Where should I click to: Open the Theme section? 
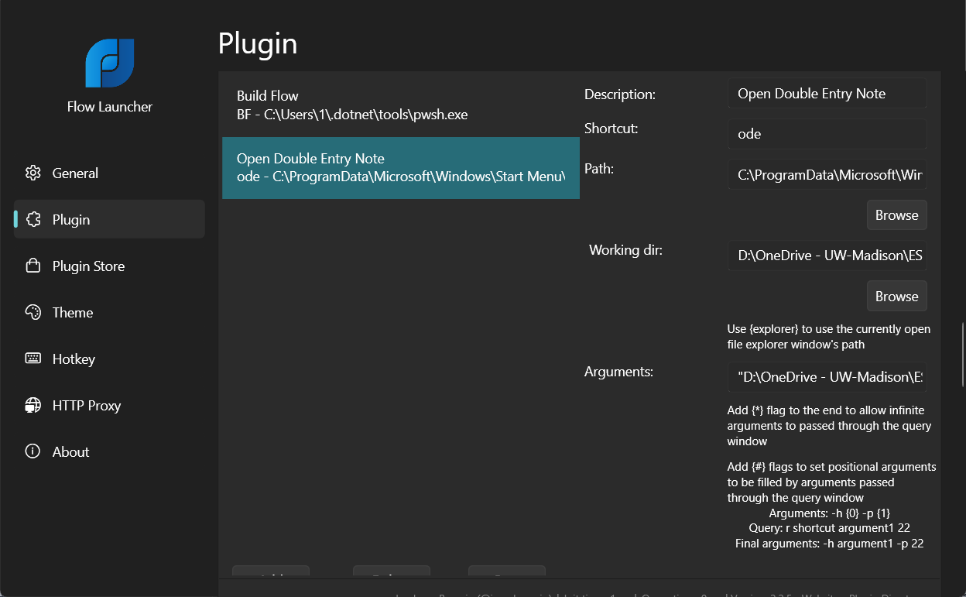point(109,312)
